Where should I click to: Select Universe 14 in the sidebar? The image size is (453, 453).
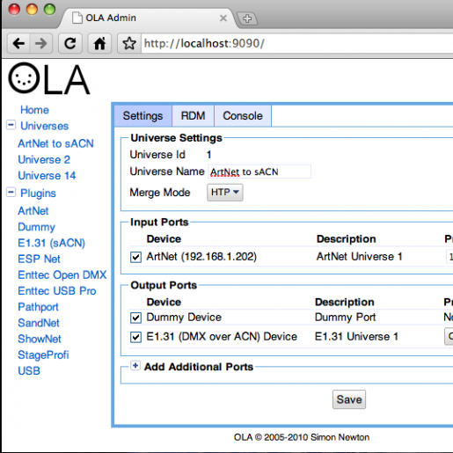[47, 176]
